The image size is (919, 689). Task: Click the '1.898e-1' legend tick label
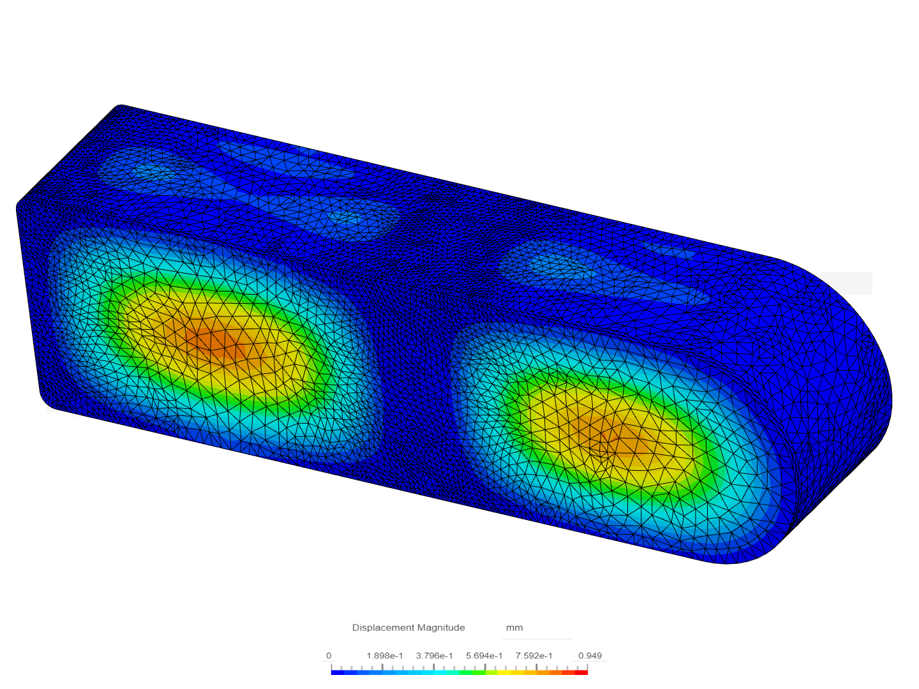point(385,656)
